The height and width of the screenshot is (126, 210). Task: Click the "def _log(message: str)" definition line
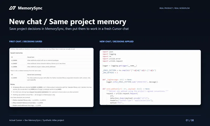click(117, 79)
